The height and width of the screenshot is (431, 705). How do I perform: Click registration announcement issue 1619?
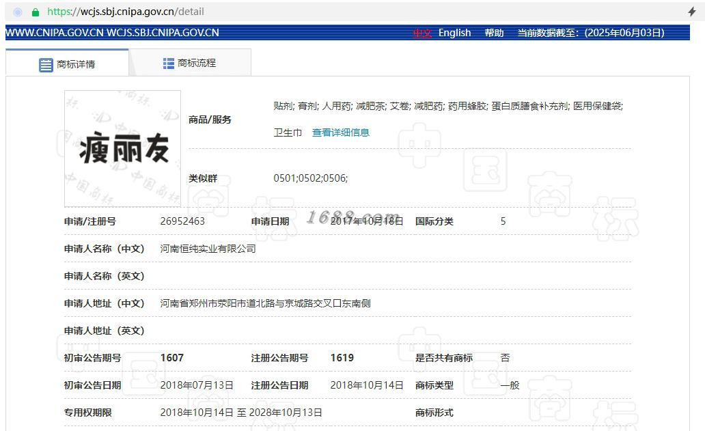coord(342,358)
